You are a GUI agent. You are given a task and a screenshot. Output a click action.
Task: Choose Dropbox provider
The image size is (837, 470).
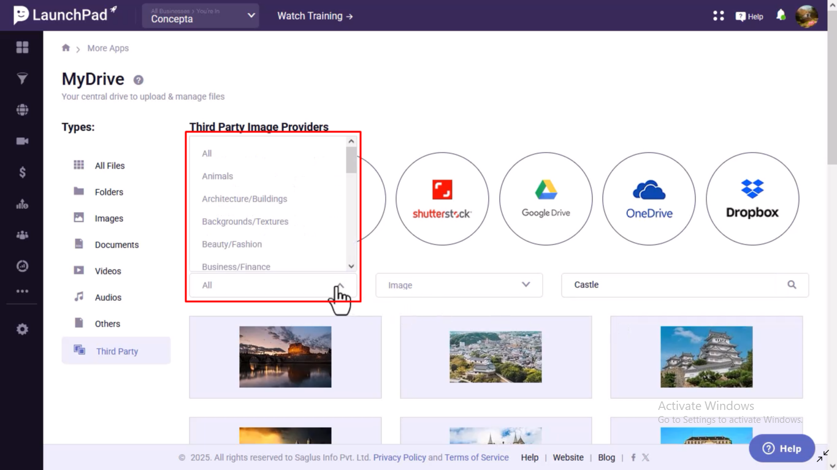(752, 199)
